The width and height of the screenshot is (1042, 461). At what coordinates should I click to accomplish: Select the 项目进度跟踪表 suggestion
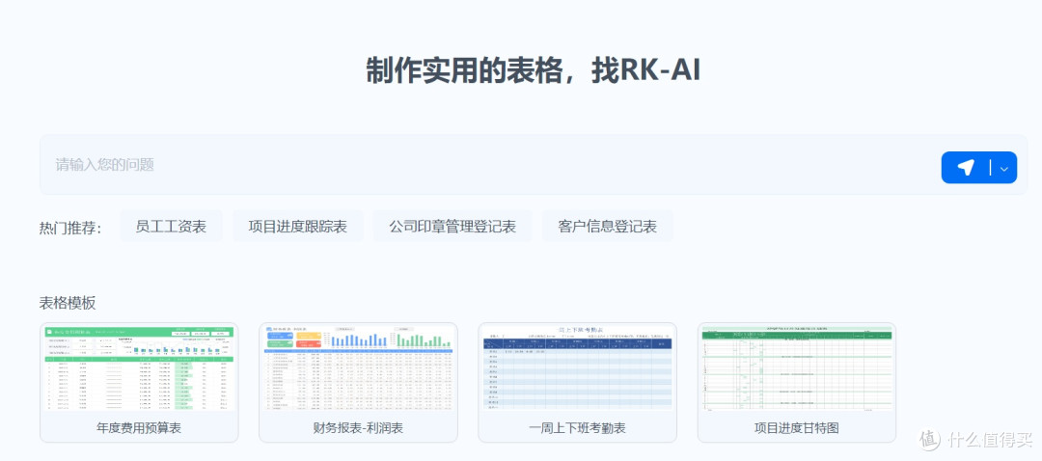coord(298,227)
